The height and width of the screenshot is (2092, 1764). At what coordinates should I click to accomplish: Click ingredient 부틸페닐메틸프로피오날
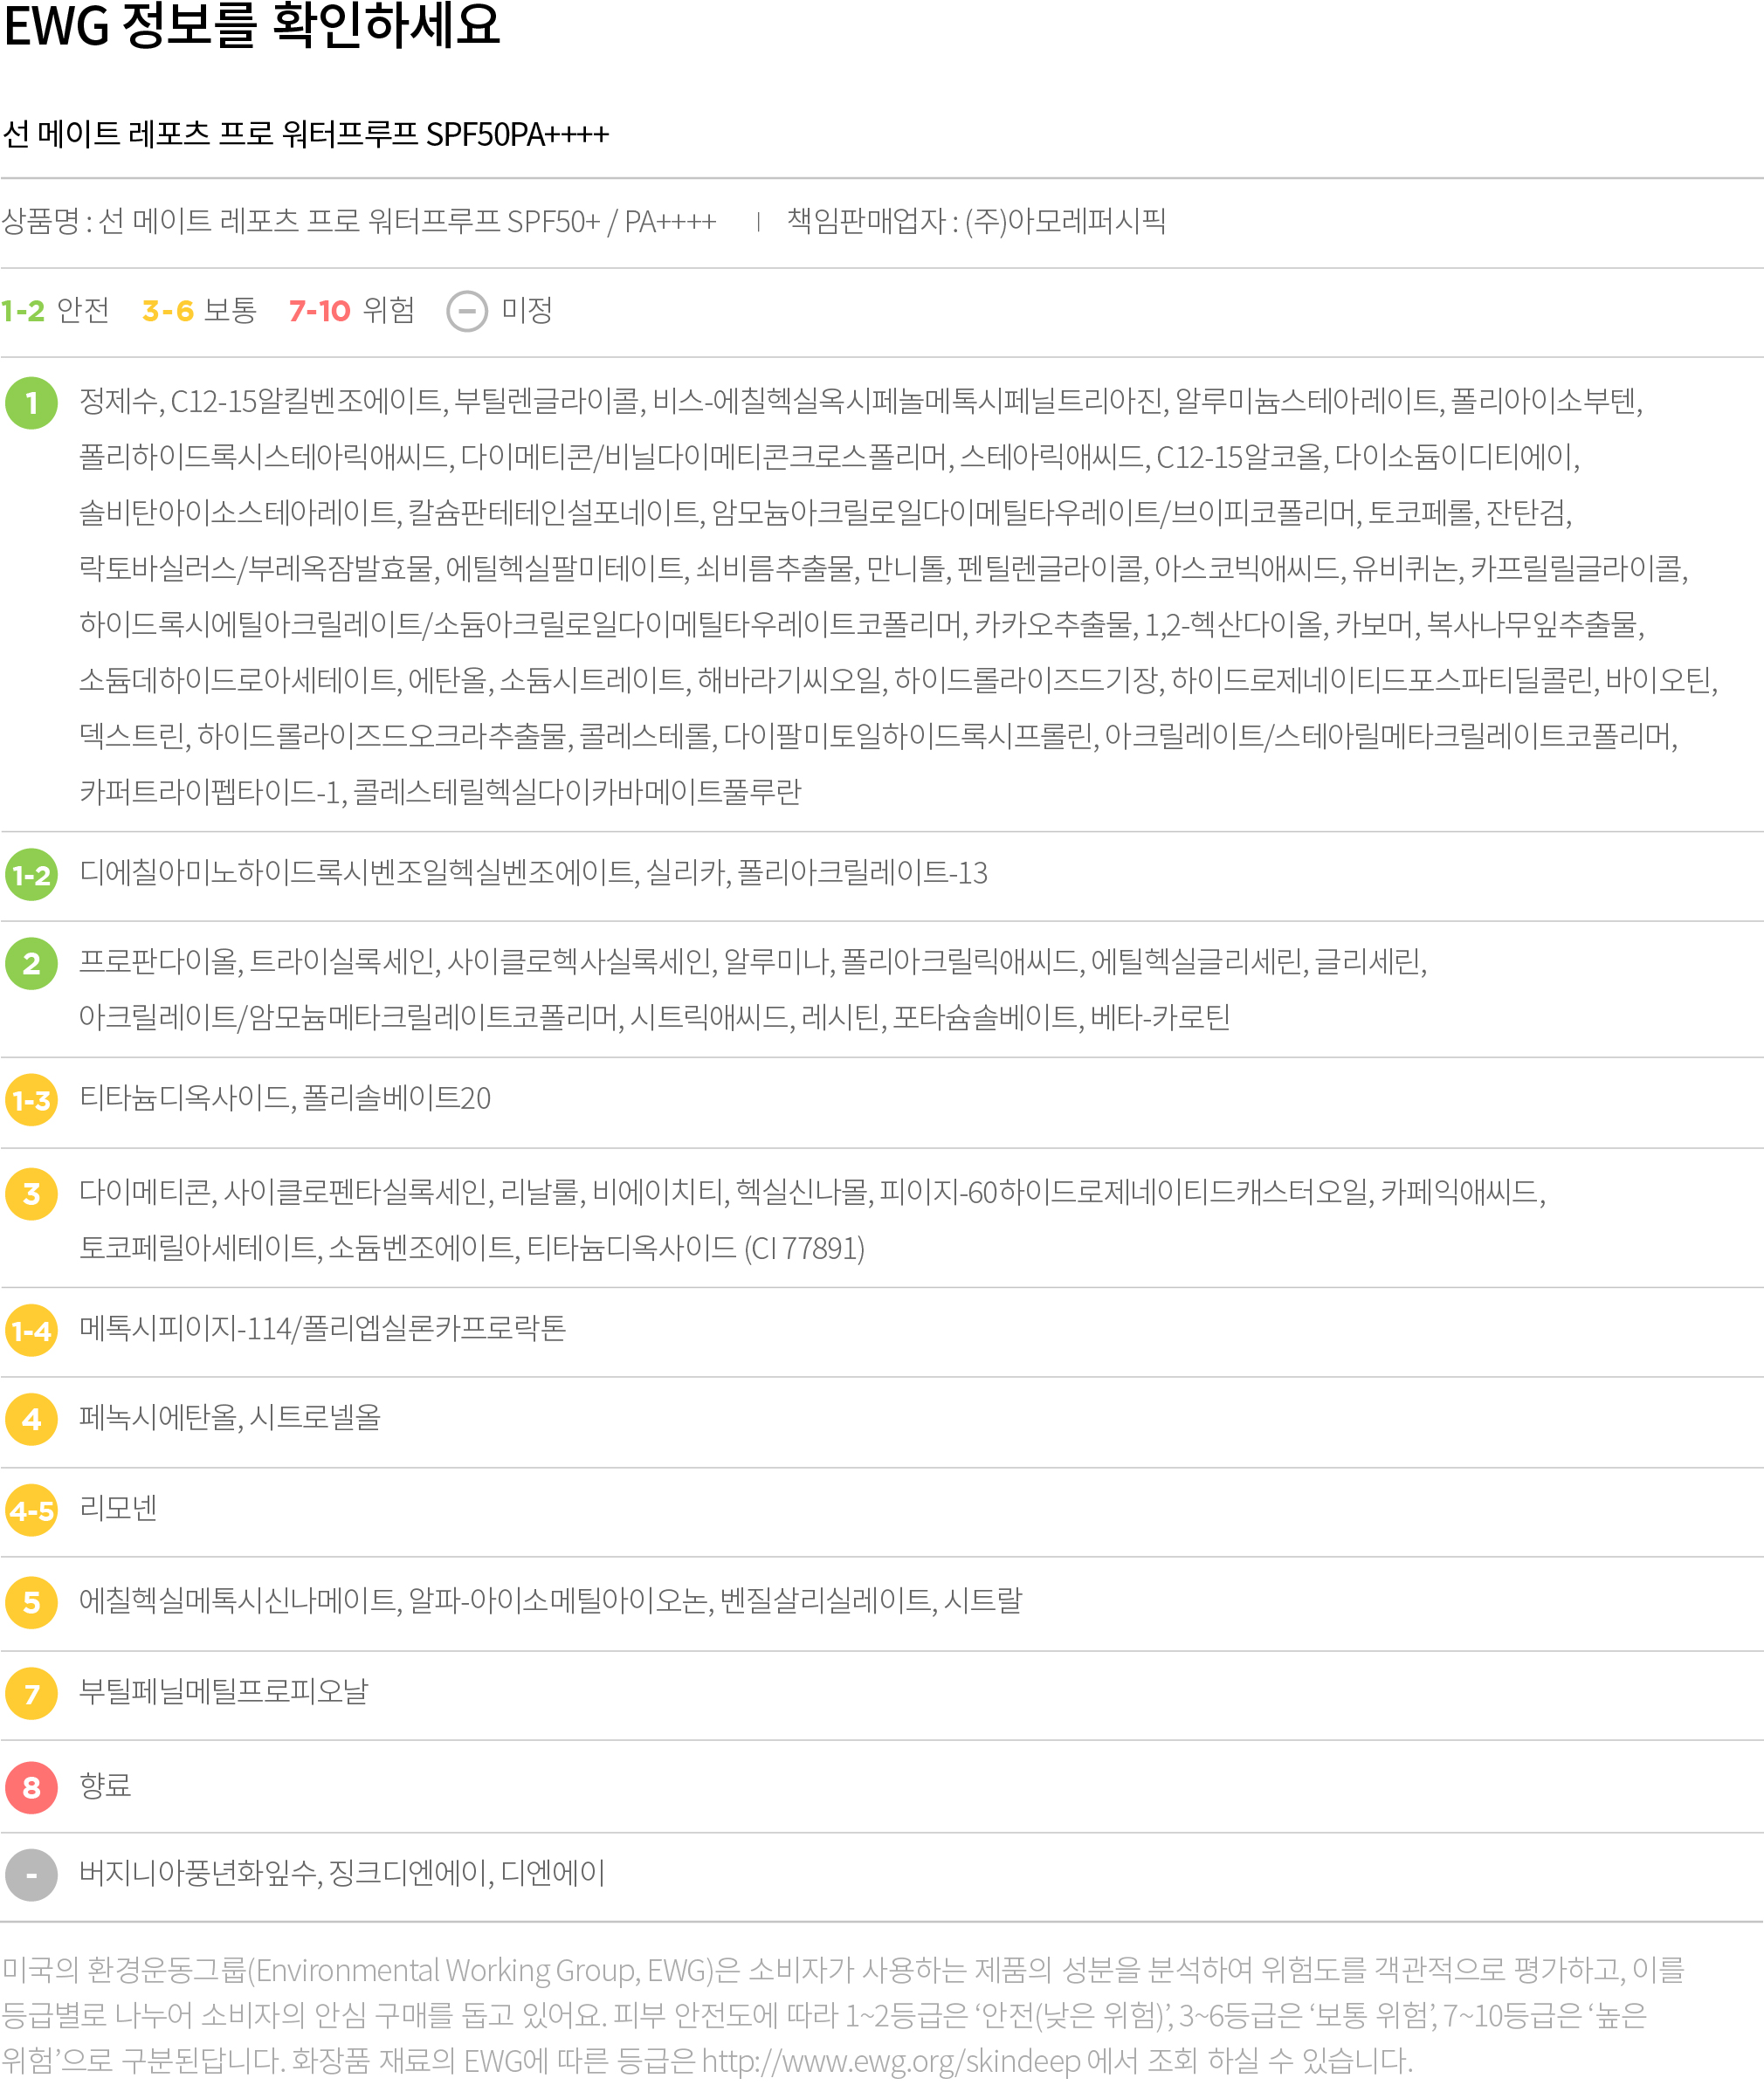224,1693
